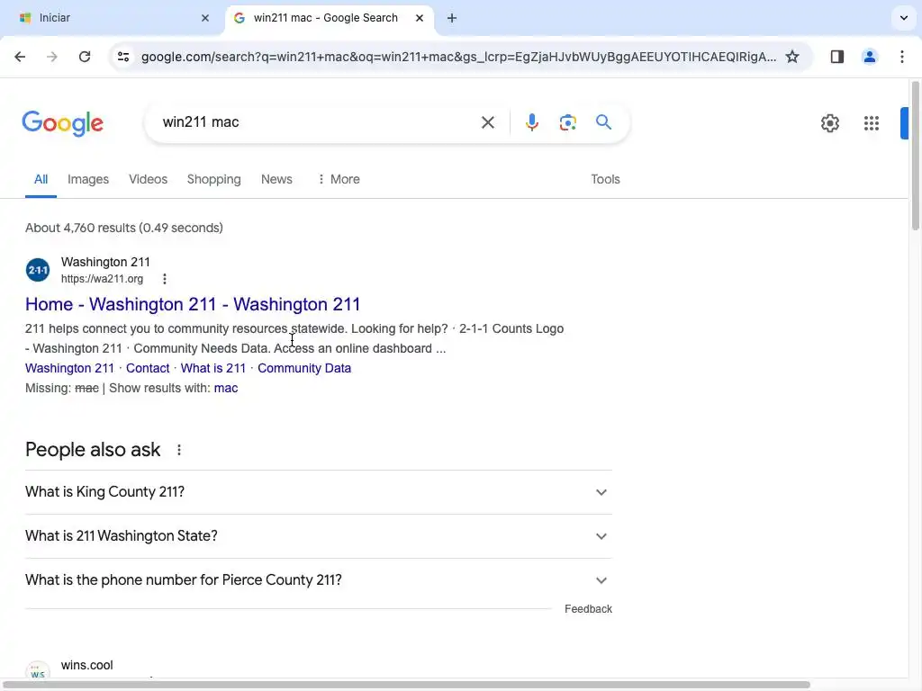Open the Community Data sitelink
The image size is (922, 691).
coord(304,368)
